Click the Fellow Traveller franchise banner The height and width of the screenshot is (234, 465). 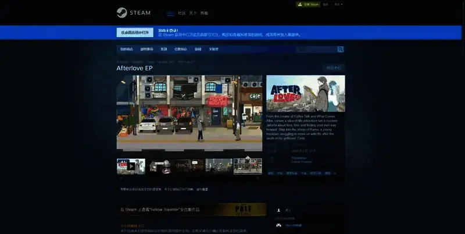(191, 209)
